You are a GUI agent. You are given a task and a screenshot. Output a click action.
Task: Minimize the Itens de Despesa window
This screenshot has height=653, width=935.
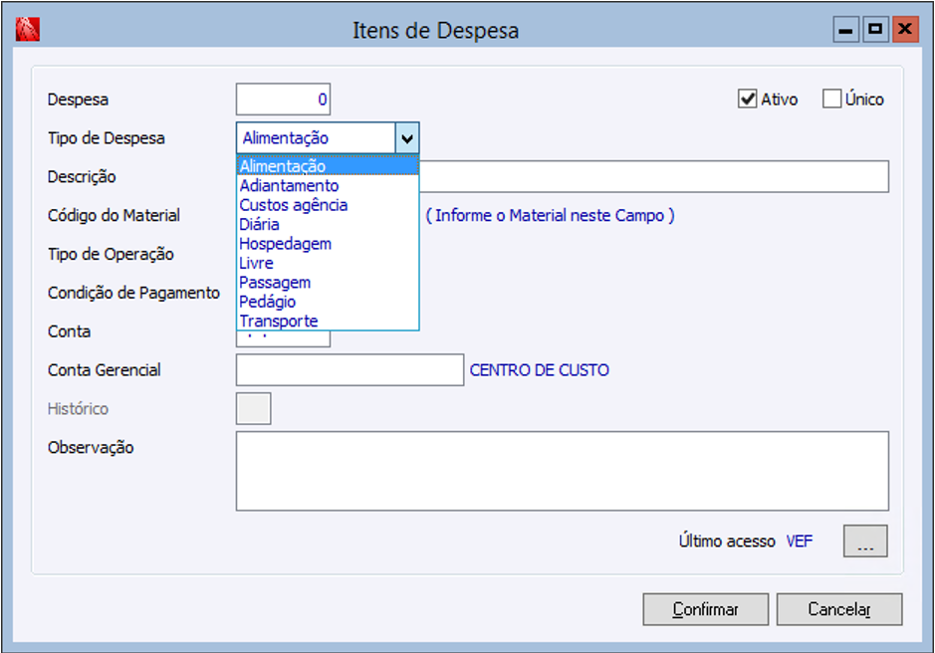click(846, 30)
